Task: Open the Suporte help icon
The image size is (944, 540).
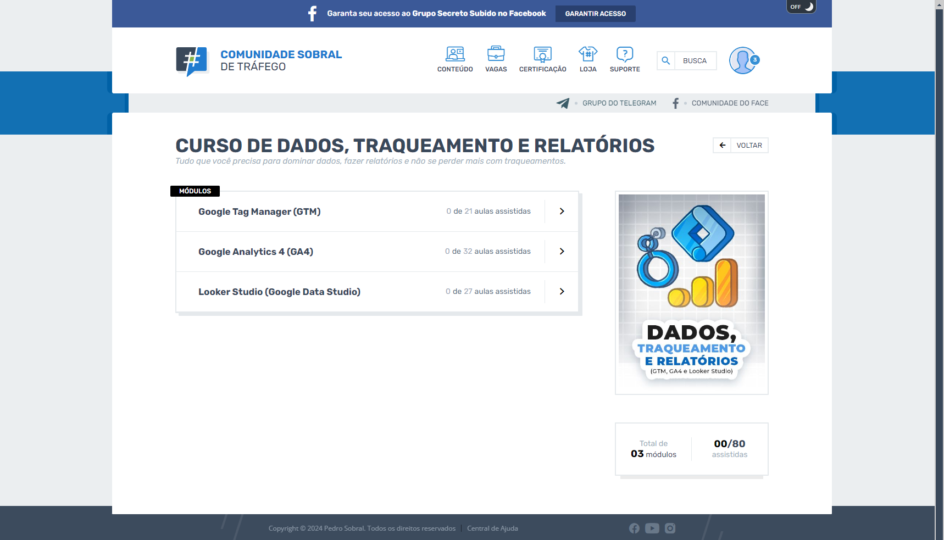Action: 625,54
